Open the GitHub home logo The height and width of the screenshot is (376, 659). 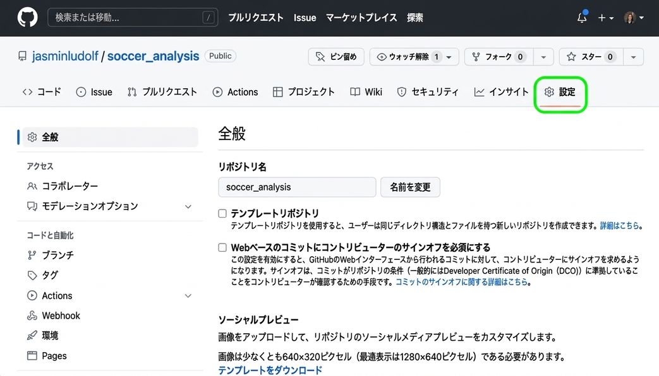[x=27, y=18]
